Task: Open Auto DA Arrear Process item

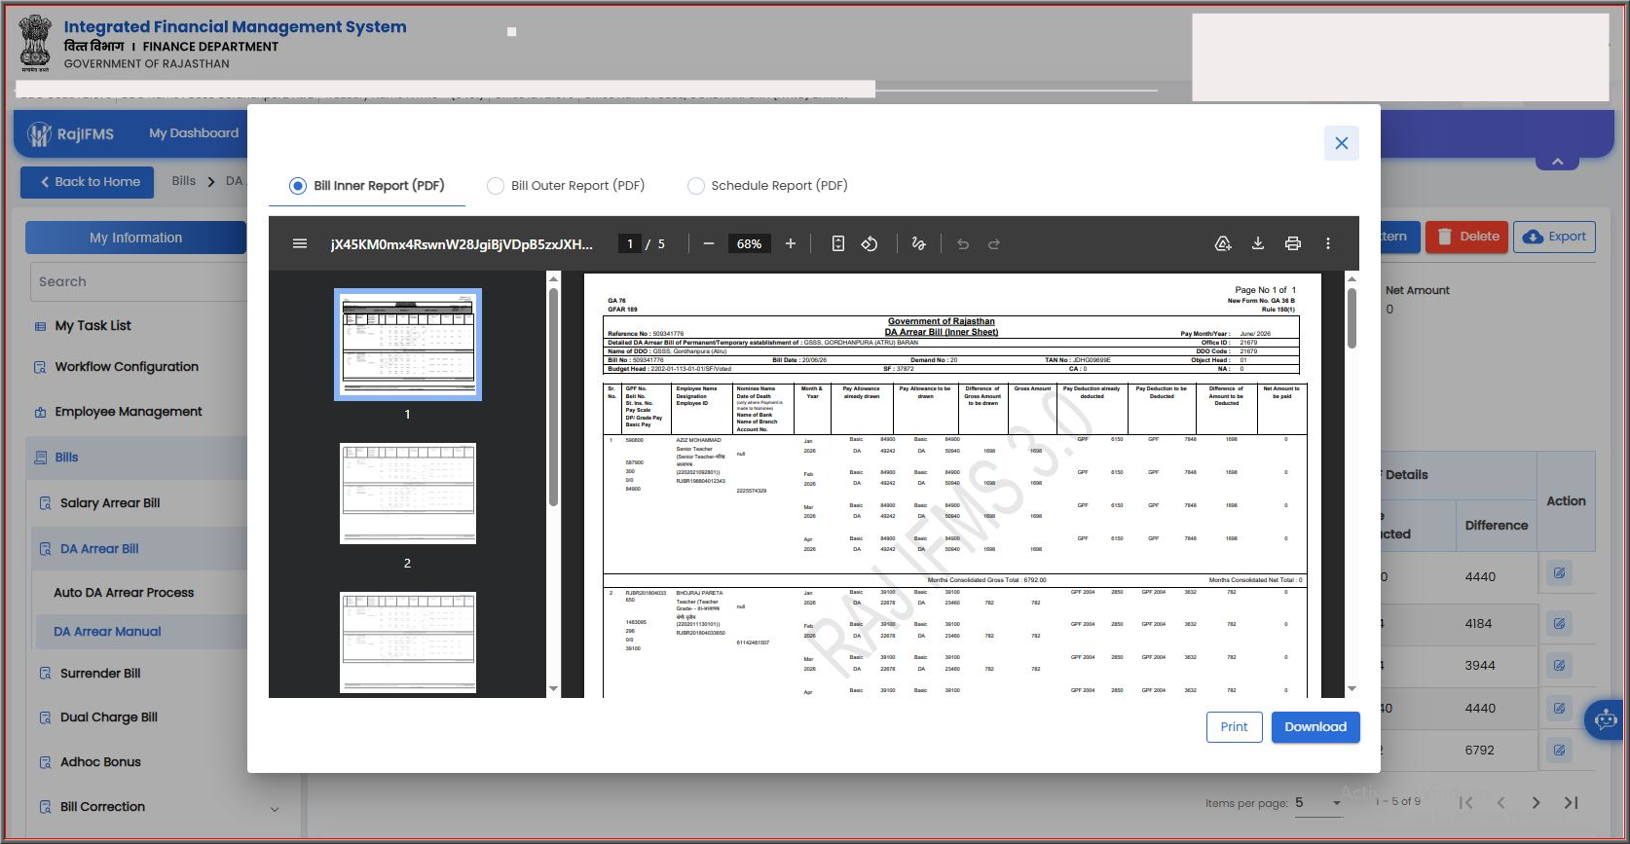Action: (124, 593)
